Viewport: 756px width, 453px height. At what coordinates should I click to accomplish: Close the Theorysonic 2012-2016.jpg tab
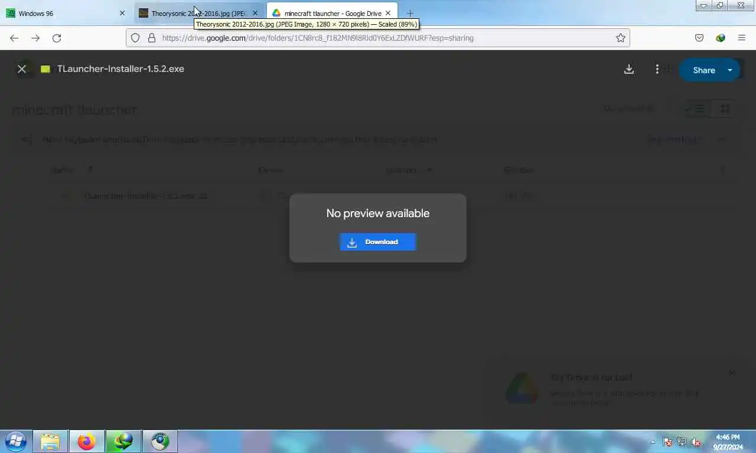(255, 13)
